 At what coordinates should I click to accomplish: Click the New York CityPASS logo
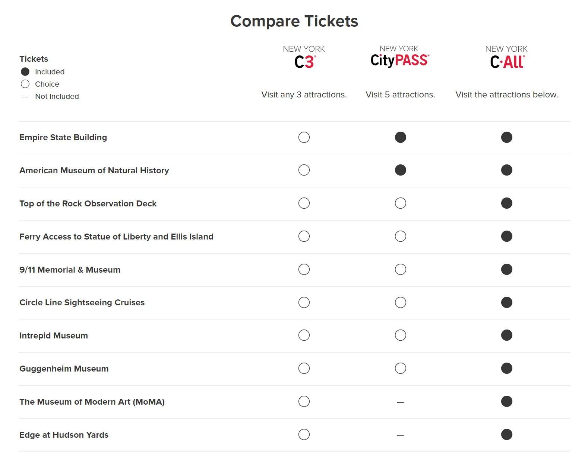(x=399, y=57)
